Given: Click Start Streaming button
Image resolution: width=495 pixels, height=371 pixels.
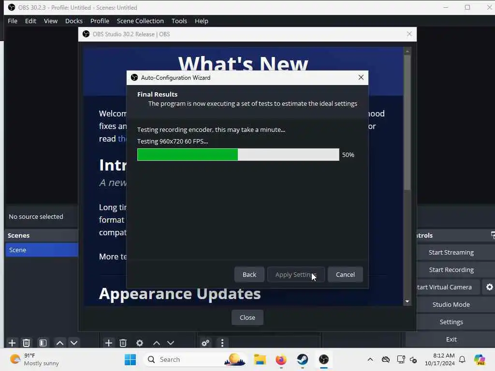Looking at the screenshot, I should click(451, 252).
